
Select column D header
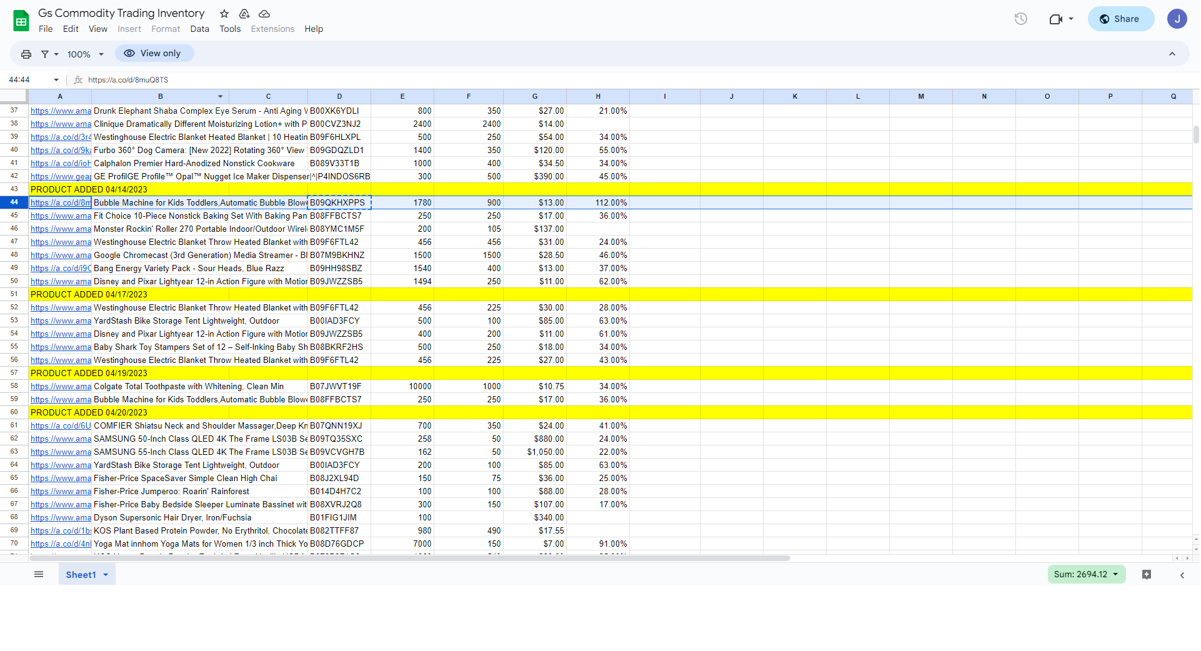coord(339,96)
